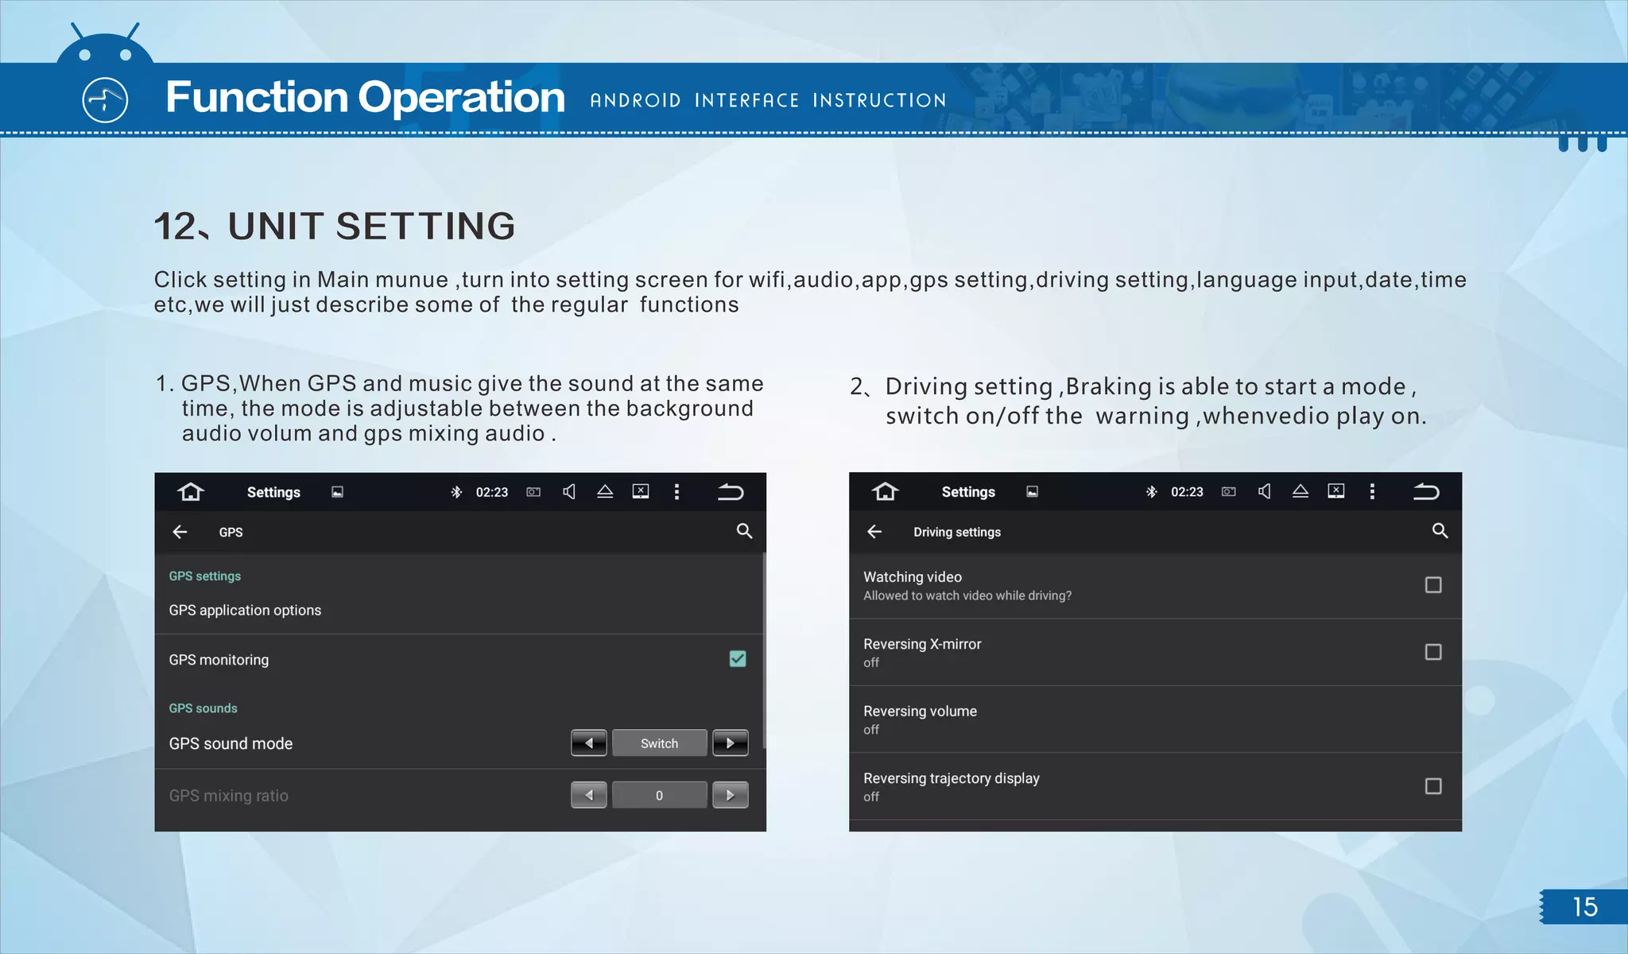Screen dimensions: 1628x954
Task: Tap the close-app X box icon in Driving screen
Action: [1335, 491]
